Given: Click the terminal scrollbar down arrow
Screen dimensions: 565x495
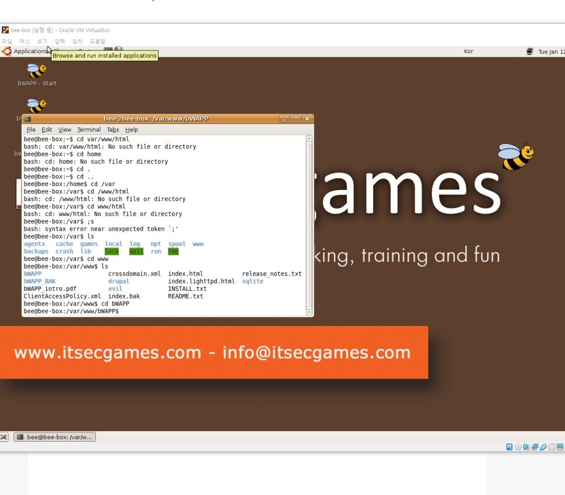Looking at the screenshot, I should (309, 312).
